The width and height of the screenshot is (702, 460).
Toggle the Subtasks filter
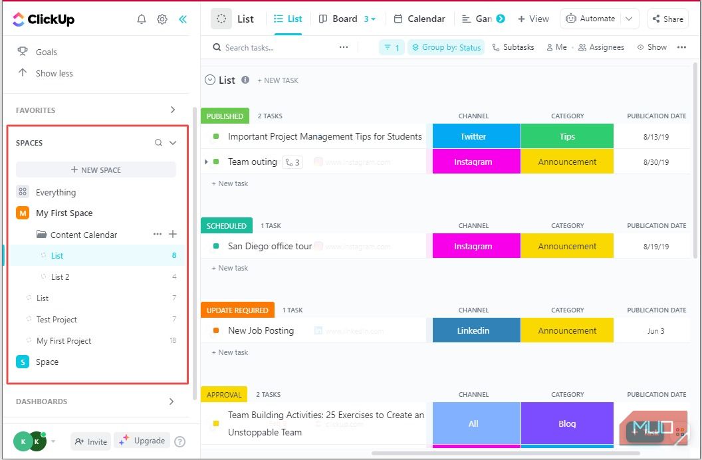point(513,47)
